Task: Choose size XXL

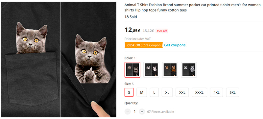Action: pyautogui.click(x=182, y=92)
